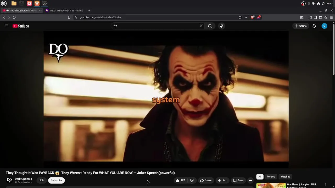Like the video with thumbs up
Image resolution: width=335 pixels, height=188 pixels.
point(180,180)
